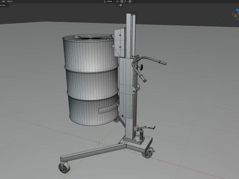The height and width of the screenshot is (179, 239).
Task: Select the barrel drum mesh in viewport
Action: pos(91,80)
